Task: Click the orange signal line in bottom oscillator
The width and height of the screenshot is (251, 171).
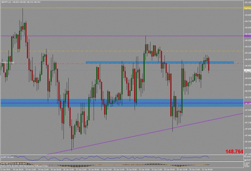Action: click(105, 165)
